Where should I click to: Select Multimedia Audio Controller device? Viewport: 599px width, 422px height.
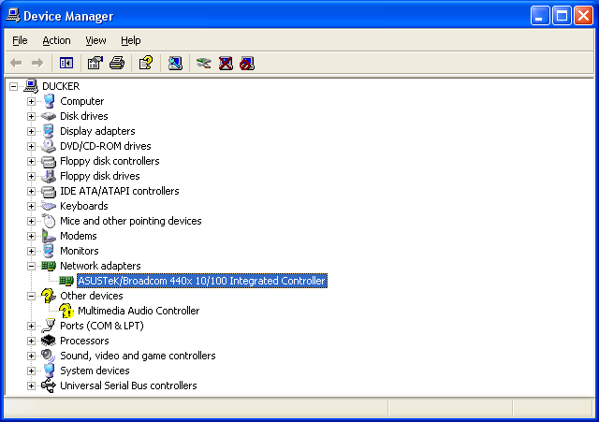coord(139,311)
